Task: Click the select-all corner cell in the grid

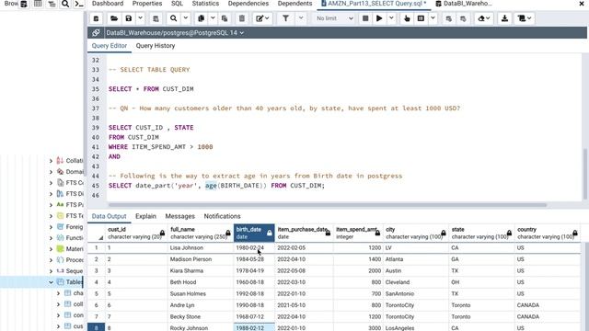Action: point(96,233)
